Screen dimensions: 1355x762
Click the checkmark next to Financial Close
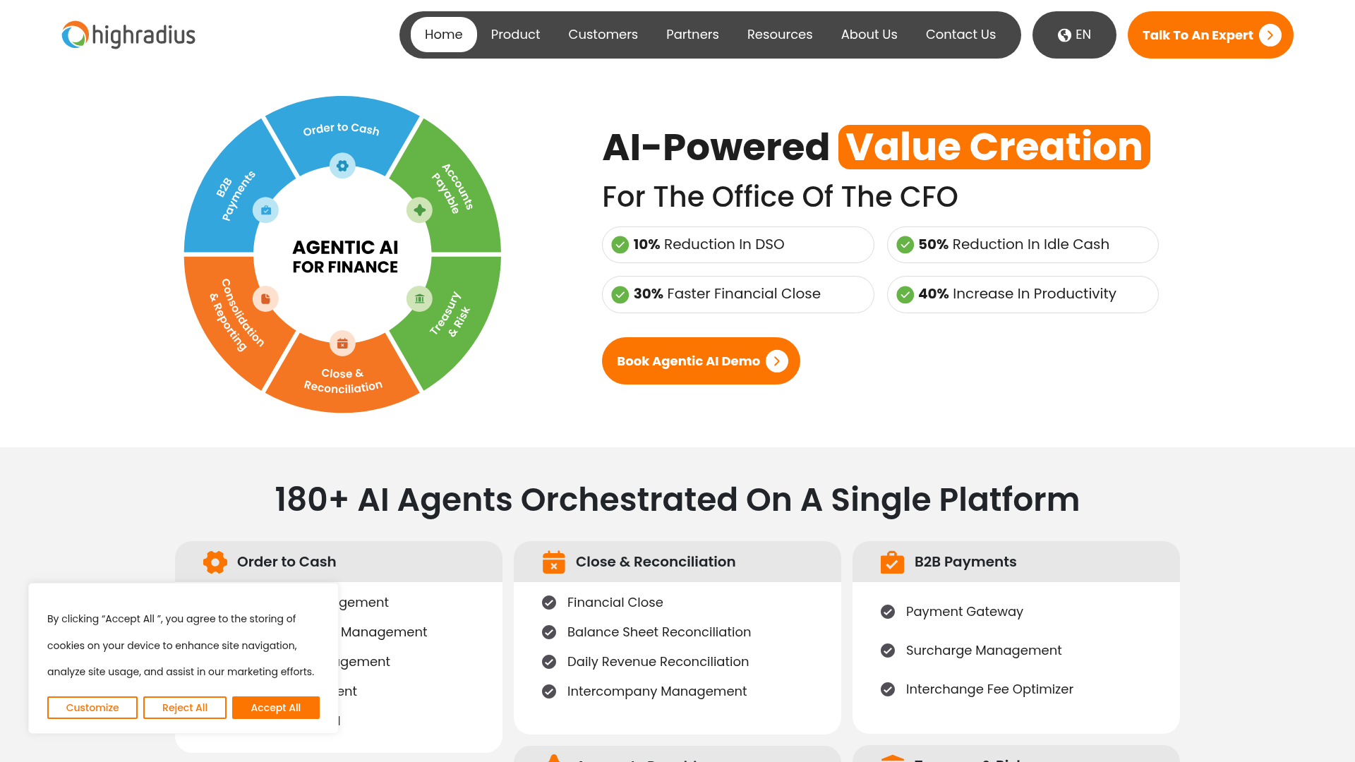(549, 603)
